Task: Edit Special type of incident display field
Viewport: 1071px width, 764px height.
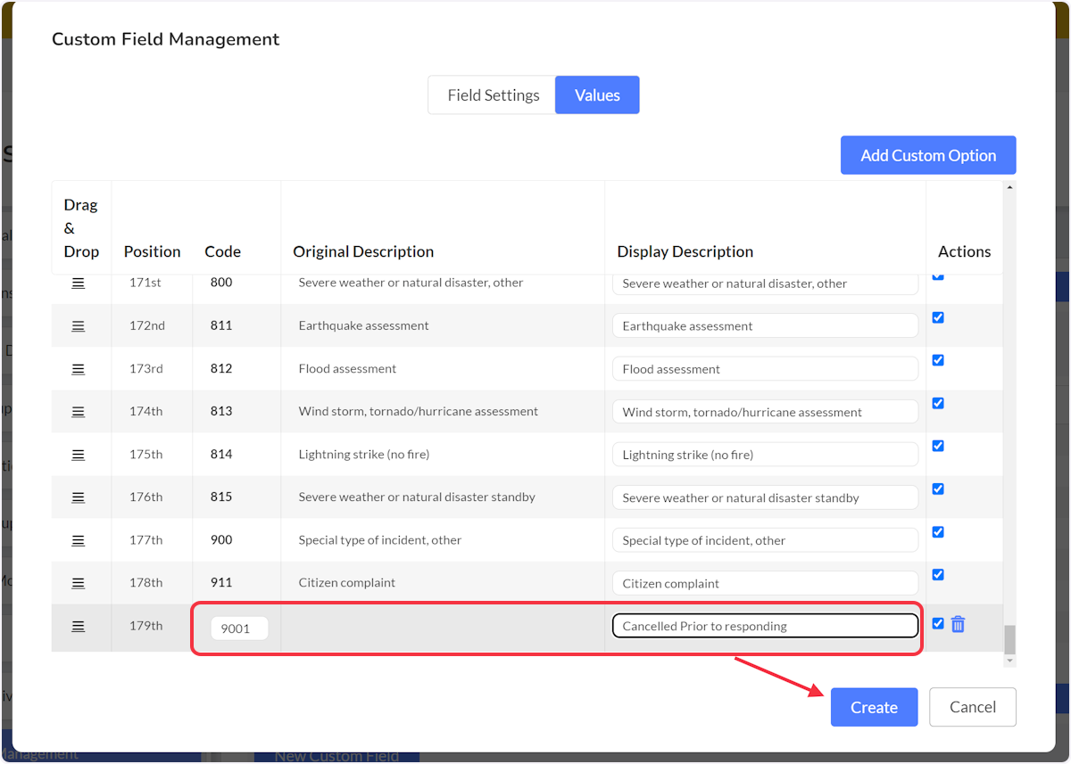Action: [765, 540]
